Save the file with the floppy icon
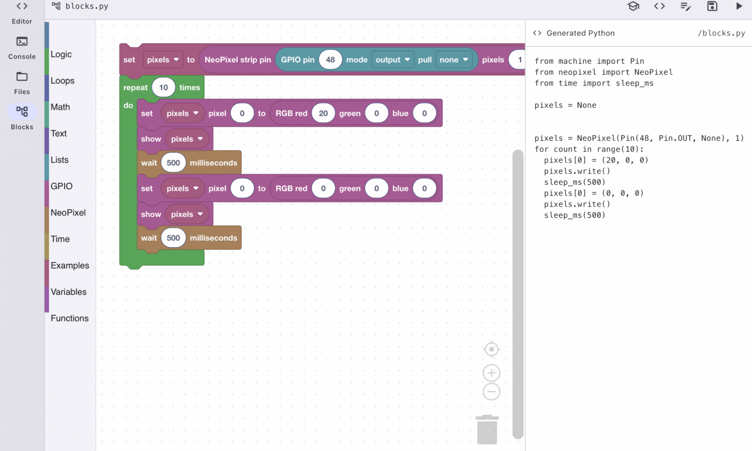 click(712, 6)
